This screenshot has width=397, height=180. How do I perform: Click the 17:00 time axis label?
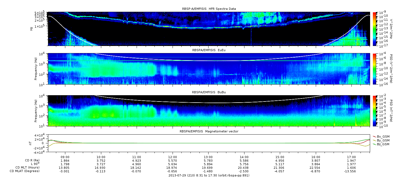(351, 157)
